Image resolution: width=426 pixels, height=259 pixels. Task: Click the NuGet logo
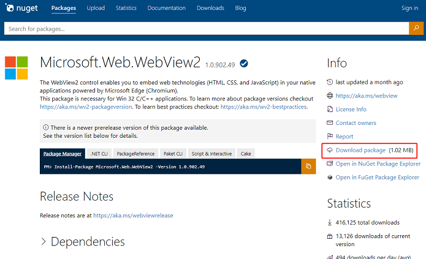click(x=23, y=8)
